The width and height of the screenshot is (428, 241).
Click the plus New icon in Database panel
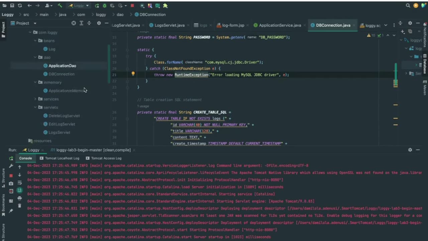pyautogui.click(x=403, y=31)
